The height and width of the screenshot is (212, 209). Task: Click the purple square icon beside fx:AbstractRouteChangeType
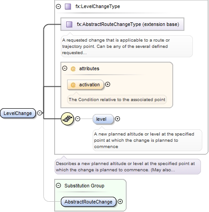point(69,24)
